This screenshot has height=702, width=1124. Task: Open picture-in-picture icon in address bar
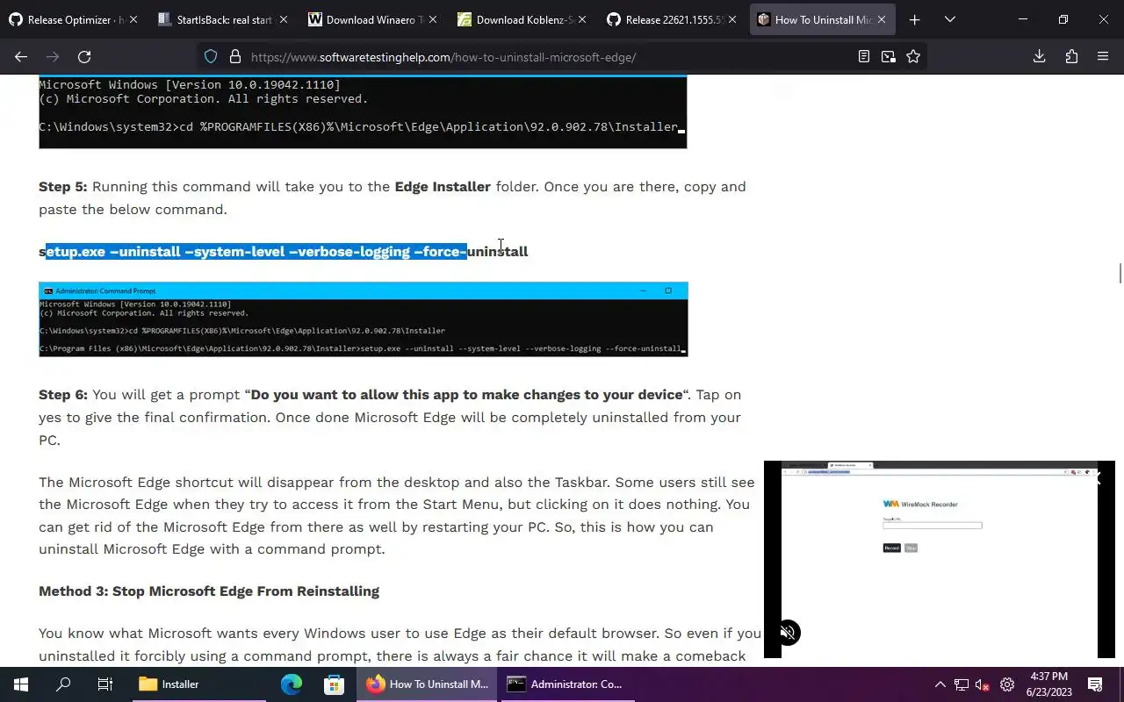pos(889,56)
